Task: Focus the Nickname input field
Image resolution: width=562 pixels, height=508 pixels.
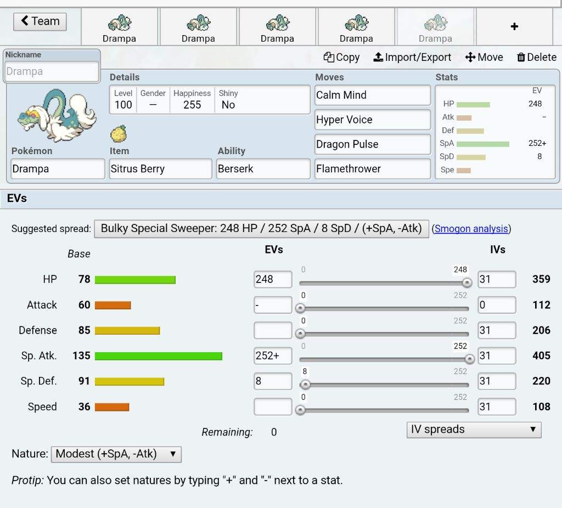Action: [52, 71]
